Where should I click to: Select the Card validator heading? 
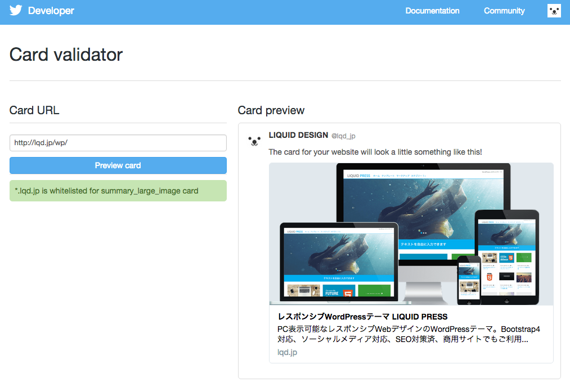tap(66, 55)
